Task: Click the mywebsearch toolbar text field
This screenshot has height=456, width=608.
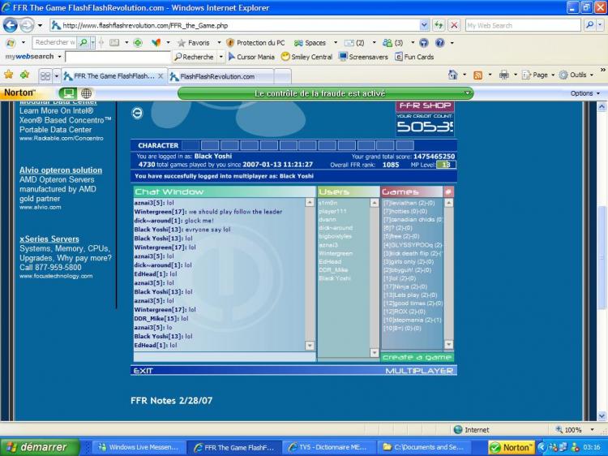Action: pos(118,57)
